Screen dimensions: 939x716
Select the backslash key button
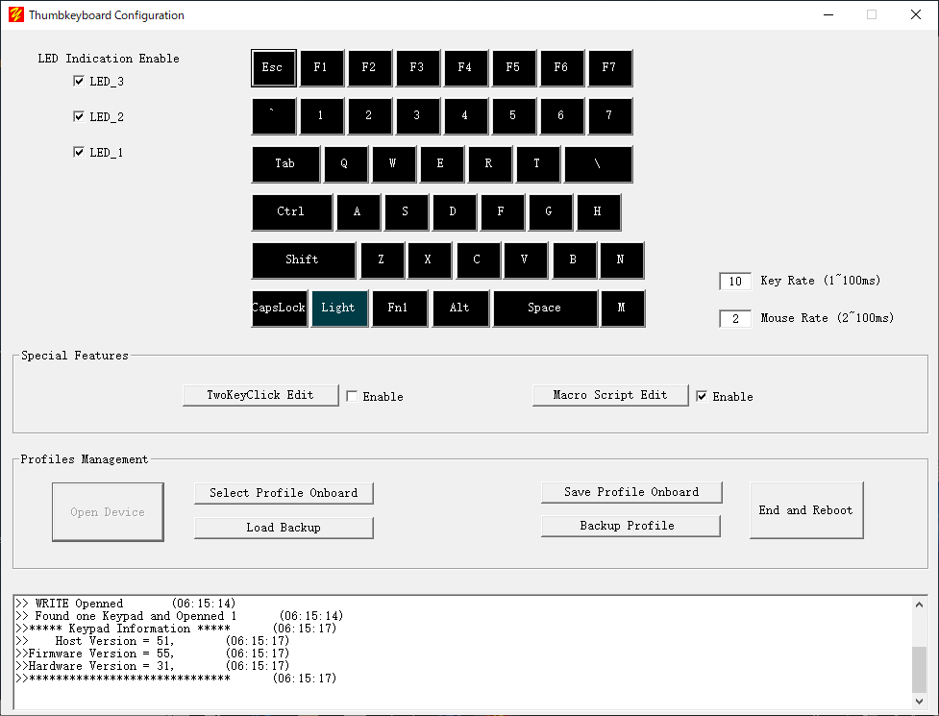(598, 164)
